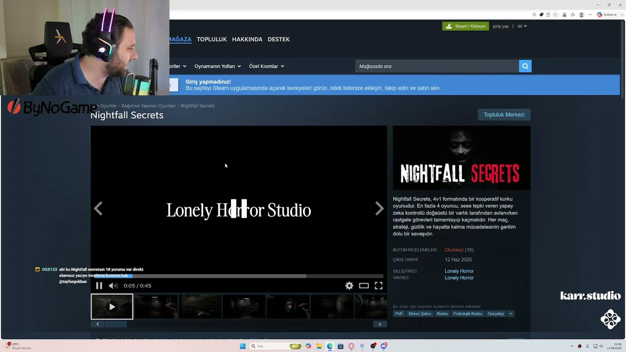Image resolution: width=626 pixels, height=352 pixels.
Task: Go to the previous media item arrow
Action: point(98,209)
